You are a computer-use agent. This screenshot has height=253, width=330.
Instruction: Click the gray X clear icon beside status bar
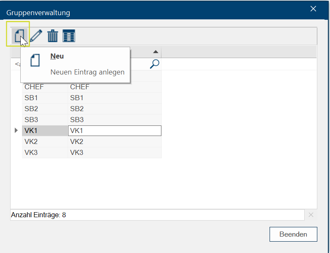(311, 215)
